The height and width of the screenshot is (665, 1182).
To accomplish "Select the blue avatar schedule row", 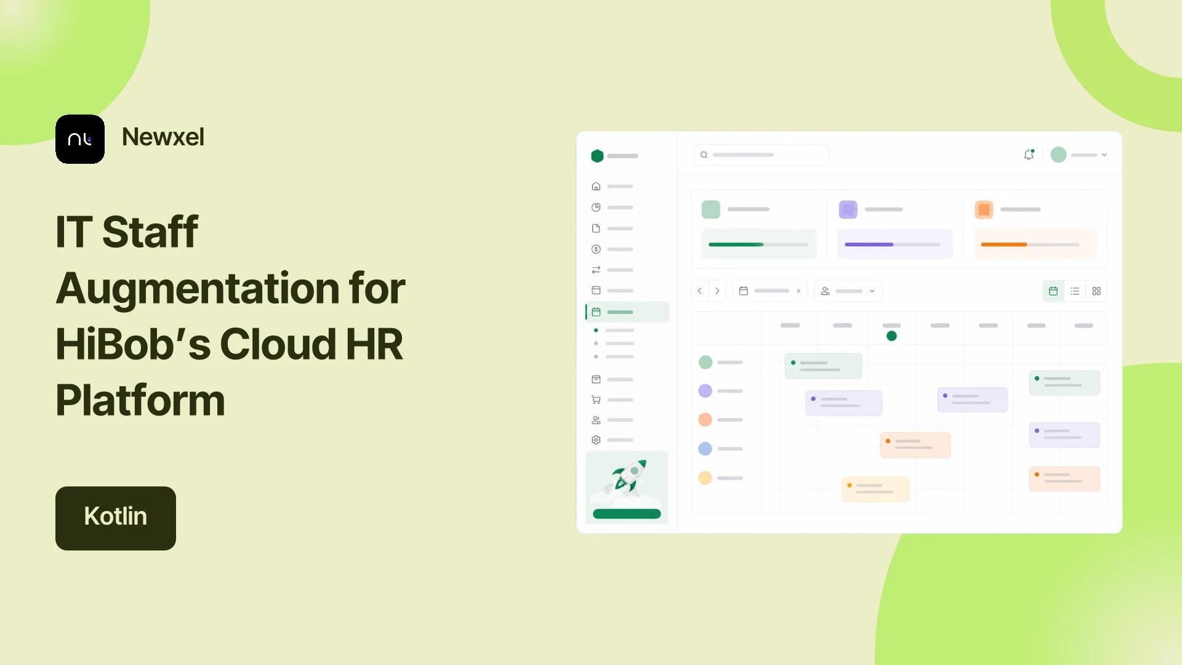I will click(721, 448).
